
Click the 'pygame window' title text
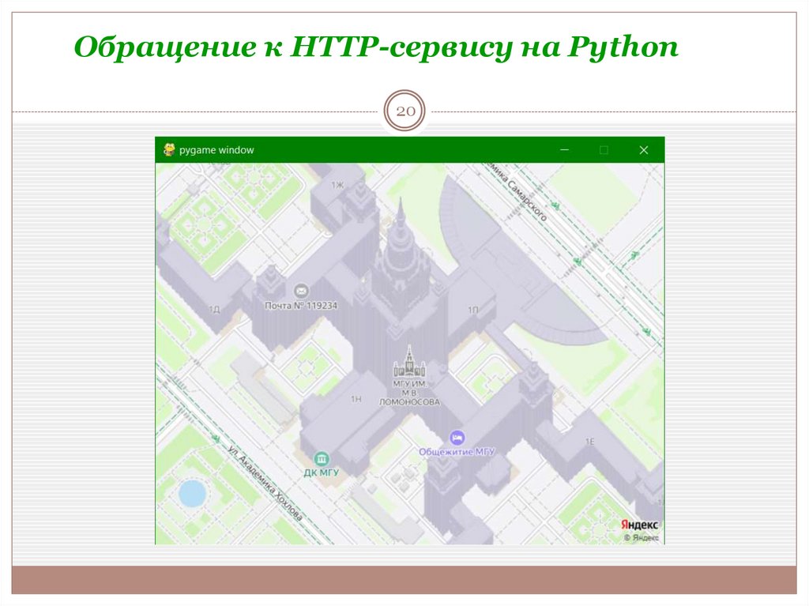[x=216, y=150]
